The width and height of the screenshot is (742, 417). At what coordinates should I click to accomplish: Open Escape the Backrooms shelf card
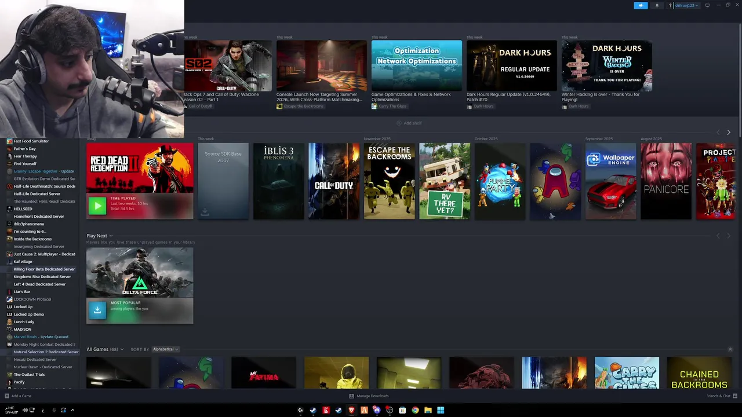(x=389, y=181)
